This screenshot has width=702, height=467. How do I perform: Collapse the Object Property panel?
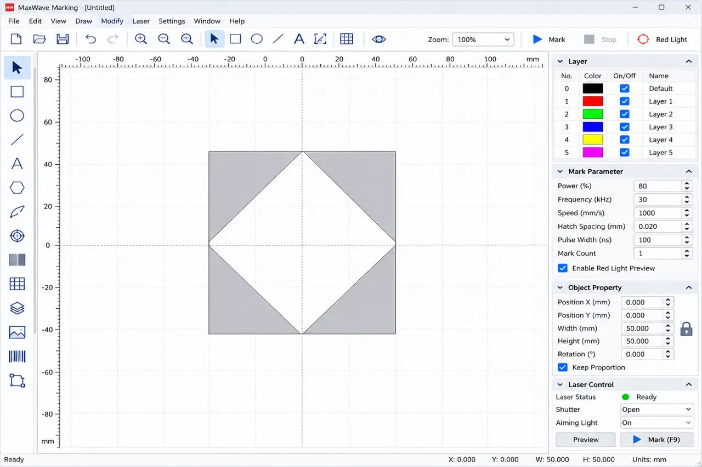pyautogui.click(x=689, y=287)
